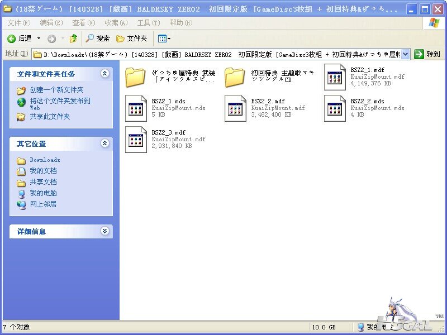Click the 初回特典 主題歌マキシシングルCD folder name
Viewport: 447px width, 335px height.
coord(282,76)
